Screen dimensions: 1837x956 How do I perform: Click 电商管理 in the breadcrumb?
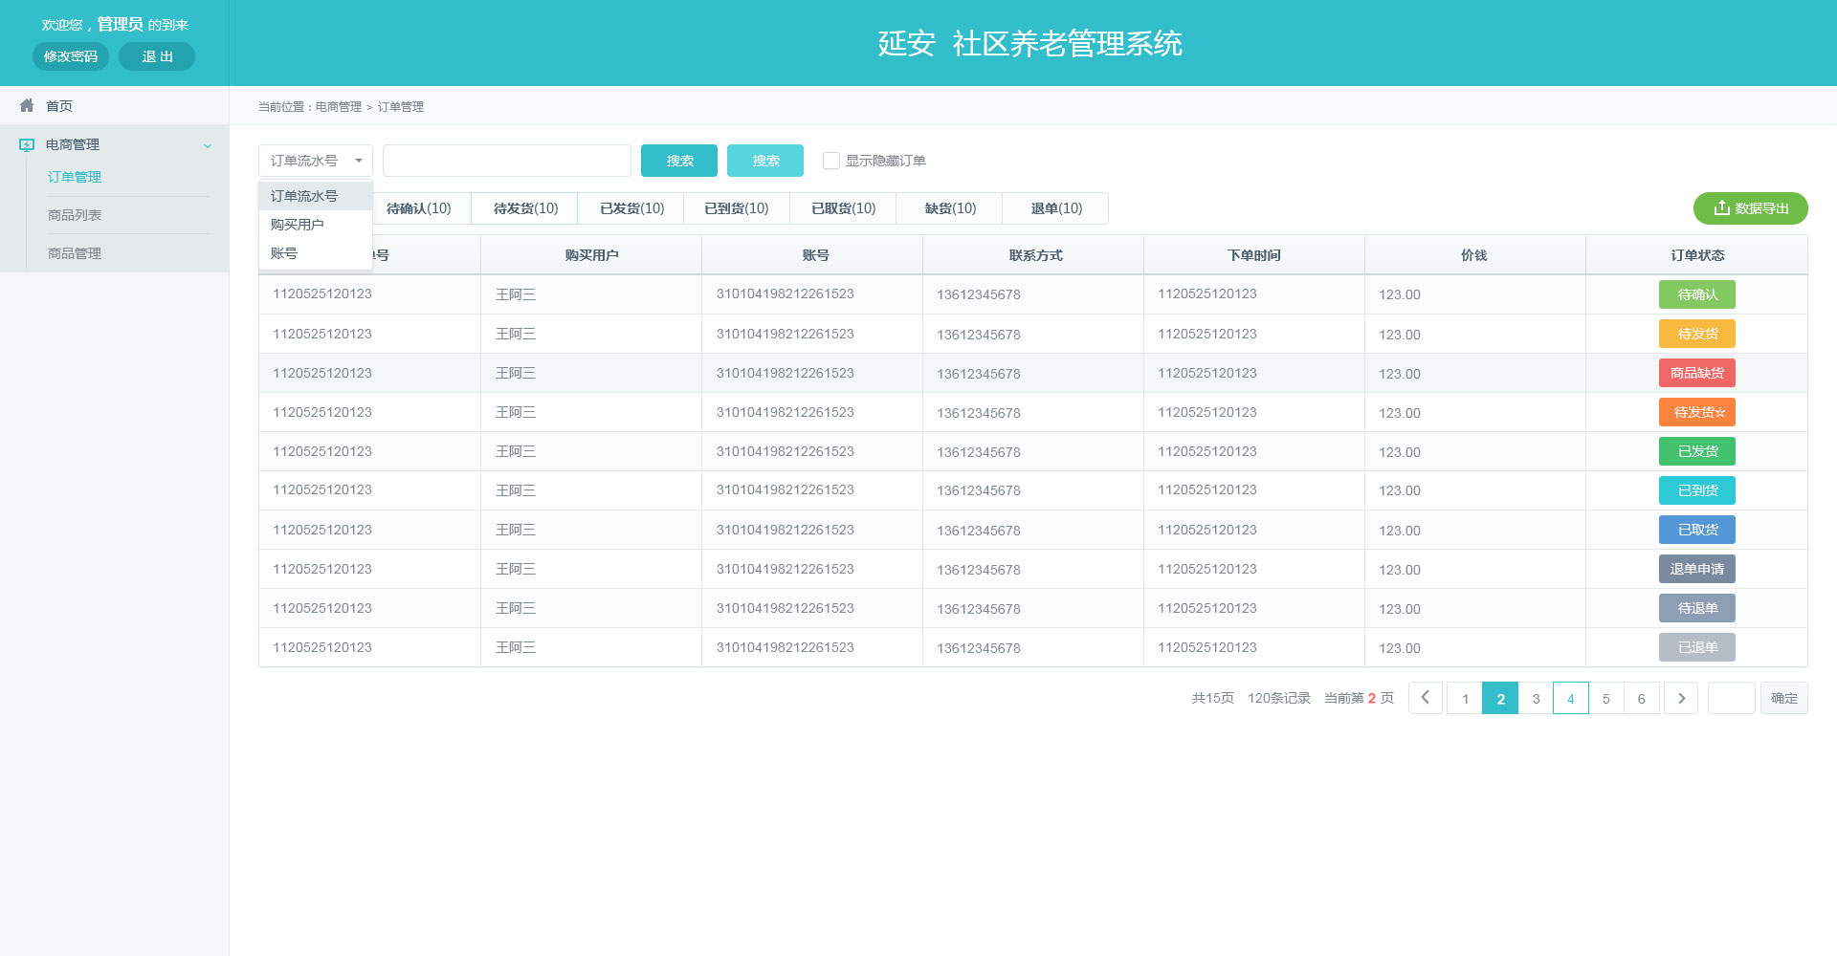click(339, 107)
